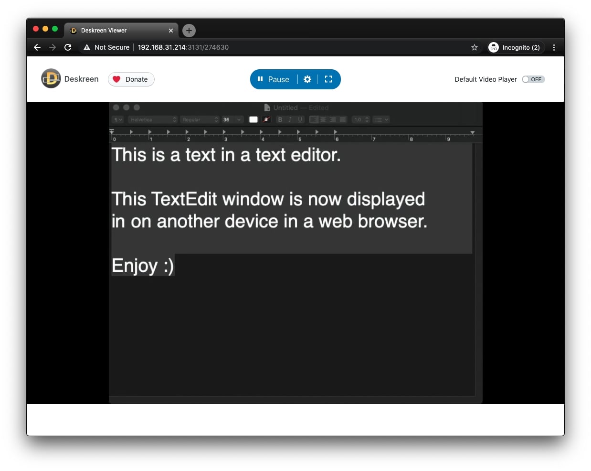This screenshot has width=591, height=471.
Task: Enter fullscreen viewing mode
Action: click(328, 79)
